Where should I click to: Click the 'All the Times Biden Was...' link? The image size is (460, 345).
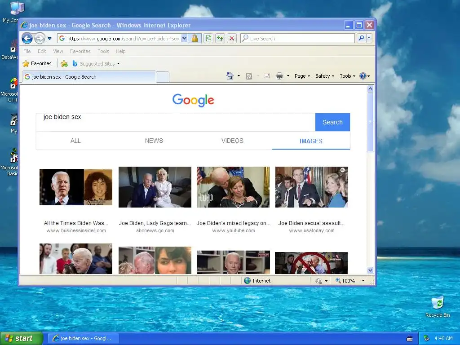76,223
